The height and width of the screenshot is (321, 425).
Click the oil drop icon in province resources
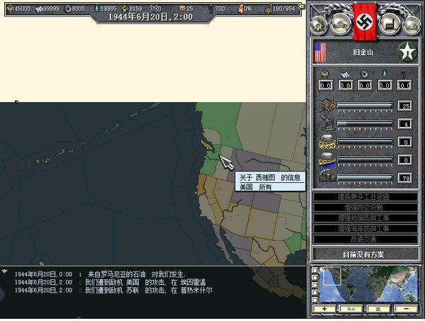point(385,74)
